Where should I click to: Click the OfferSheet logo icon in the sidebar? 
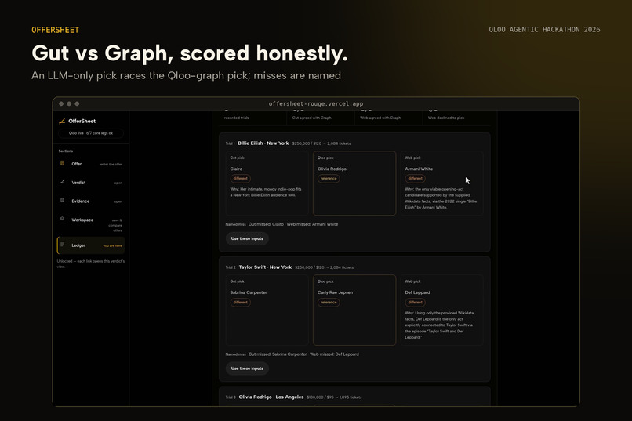pyautogui.click(x=62, y=121)
